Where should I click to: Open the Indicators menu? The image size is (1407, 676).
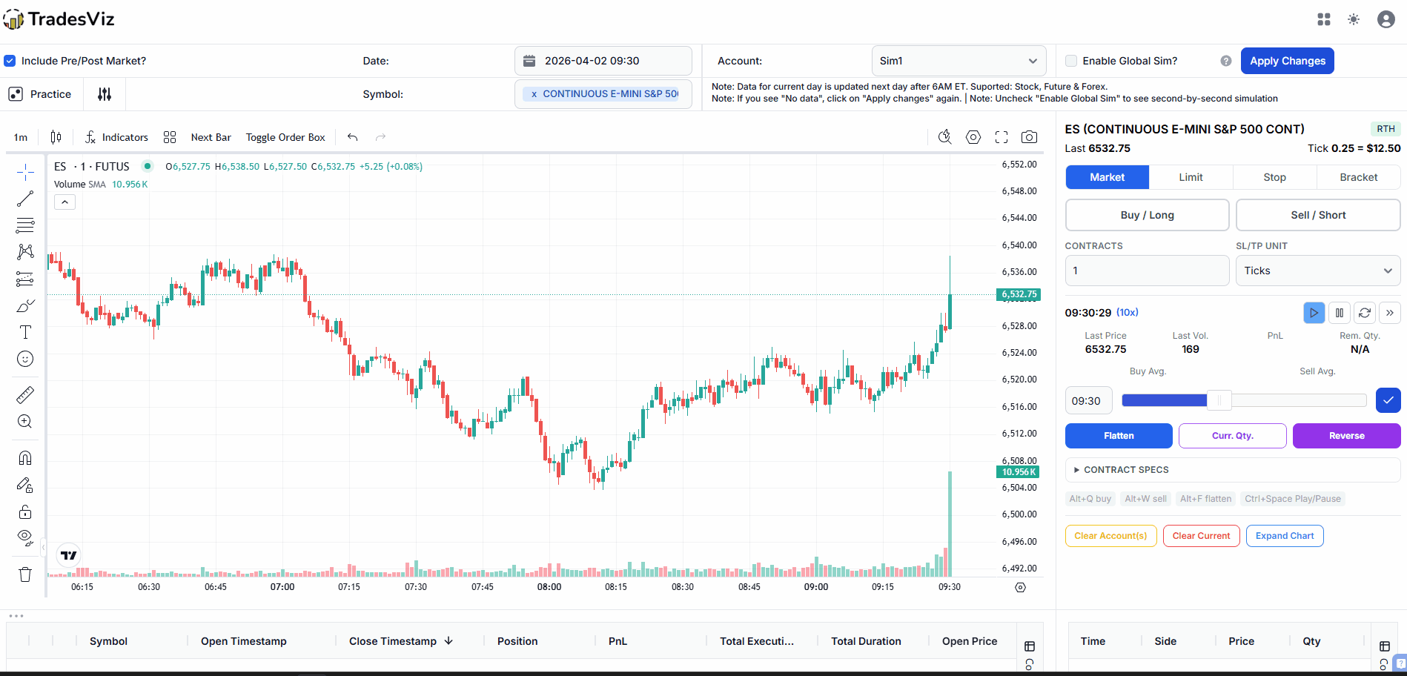coord(116,137)
